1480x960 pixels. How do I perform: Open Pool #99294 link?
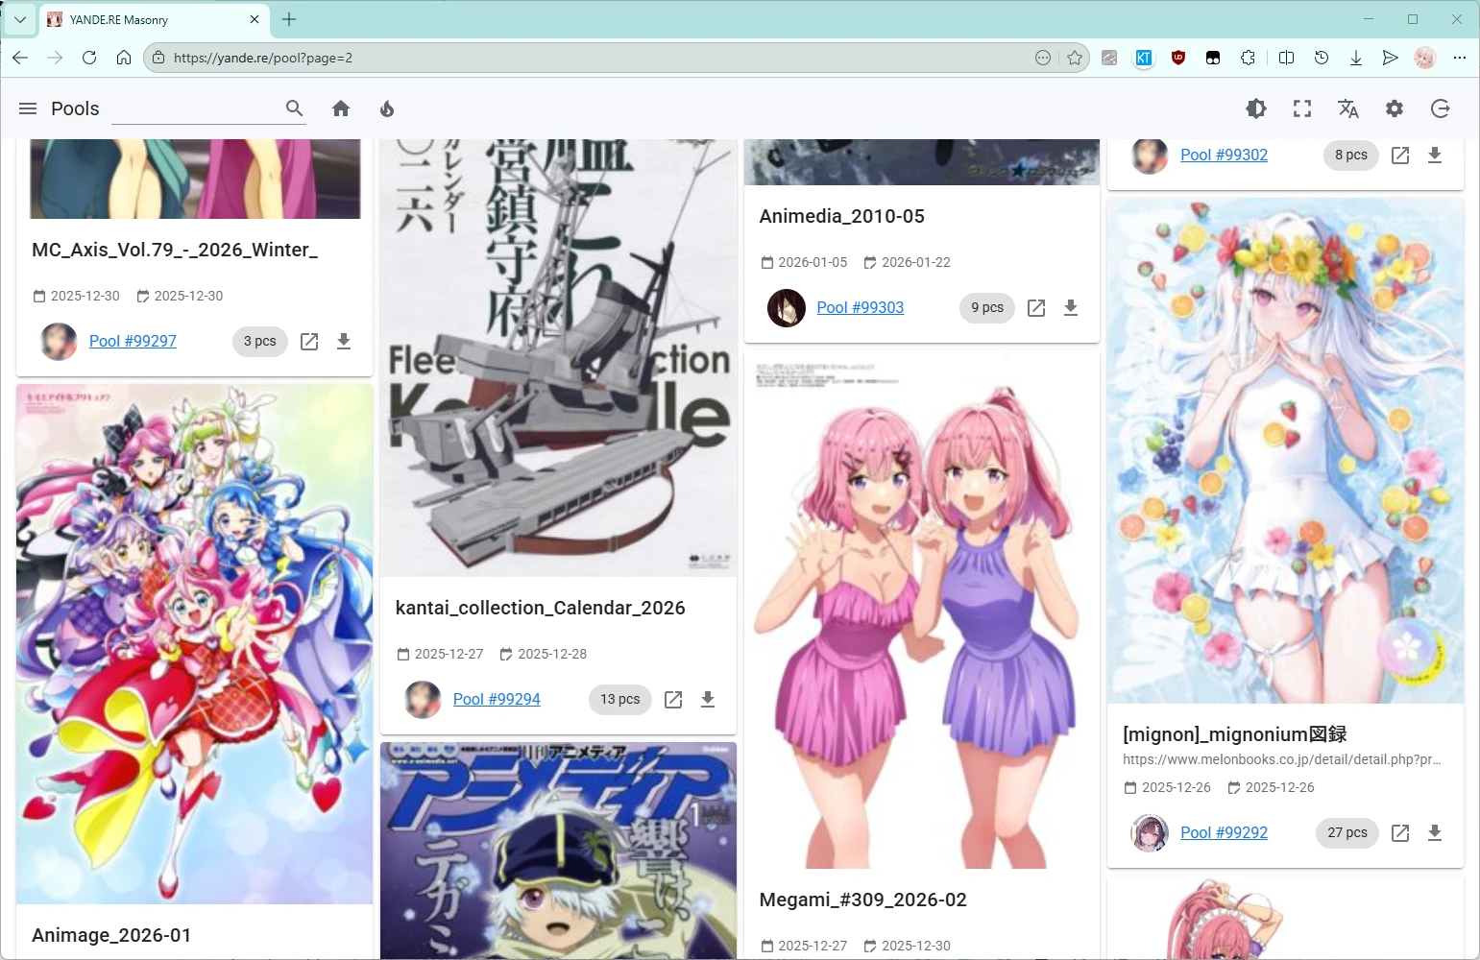pos(497,699)
